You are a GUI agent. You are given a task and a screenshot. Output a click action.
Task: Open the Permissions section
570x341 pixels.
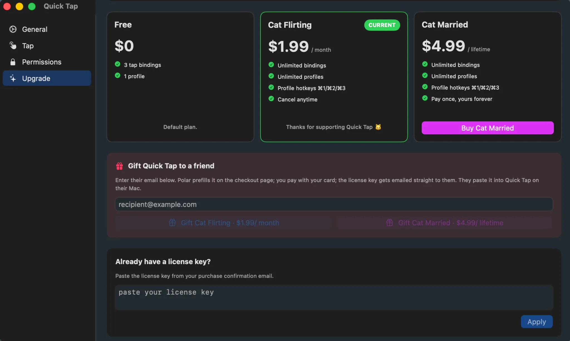click(x=47, y=62)
